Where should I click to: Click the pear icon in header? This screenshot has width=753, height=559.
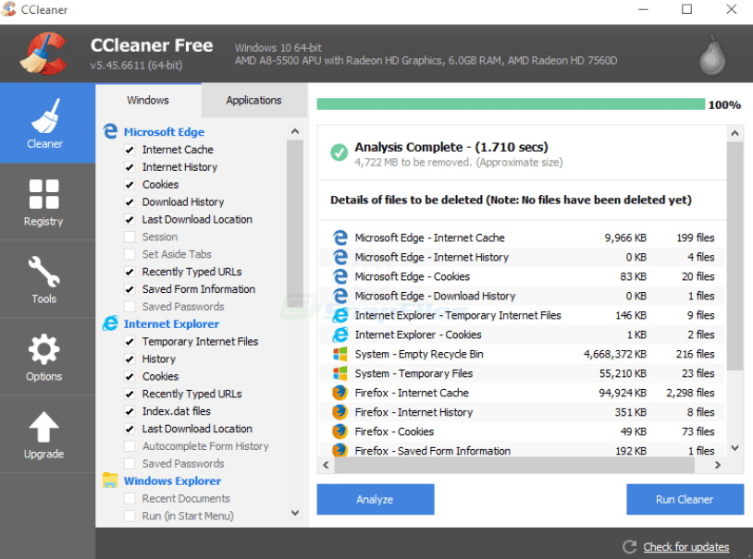point(712,55)
